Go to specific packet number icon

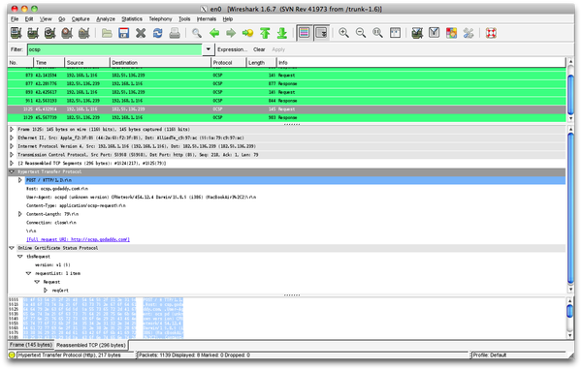pos(247,33)
